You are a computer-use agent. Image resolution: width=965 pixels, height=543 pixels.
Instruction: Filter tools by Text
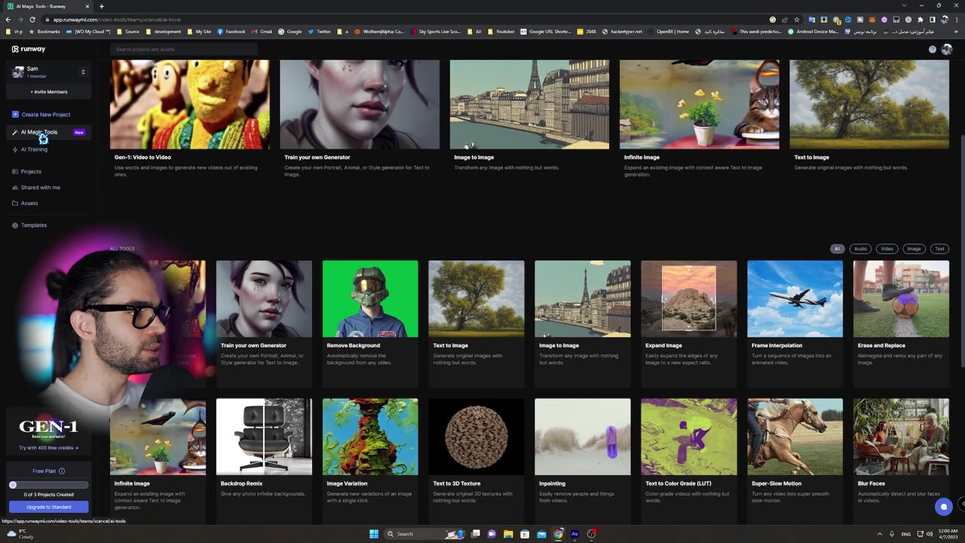point(939,248)
